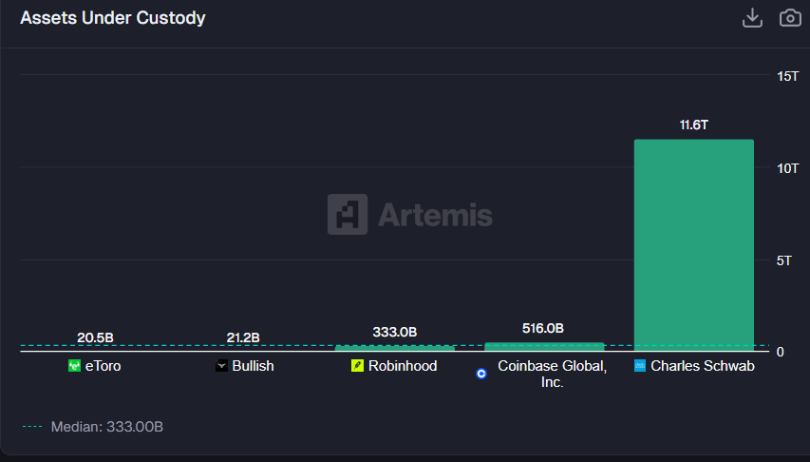Click the "Coinbase Global, Inc." axis label
This screenshot has height=462, width=810.
click(x=553, y=374)
